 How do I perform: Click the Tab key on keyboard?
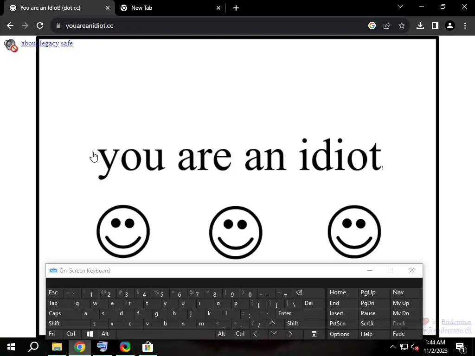(x=59, y=303)
